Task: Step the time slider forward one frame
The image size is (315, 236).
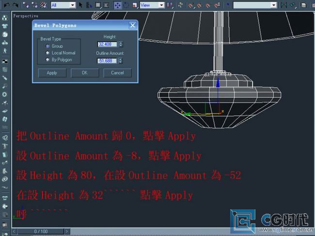Action: click(67, 231)
